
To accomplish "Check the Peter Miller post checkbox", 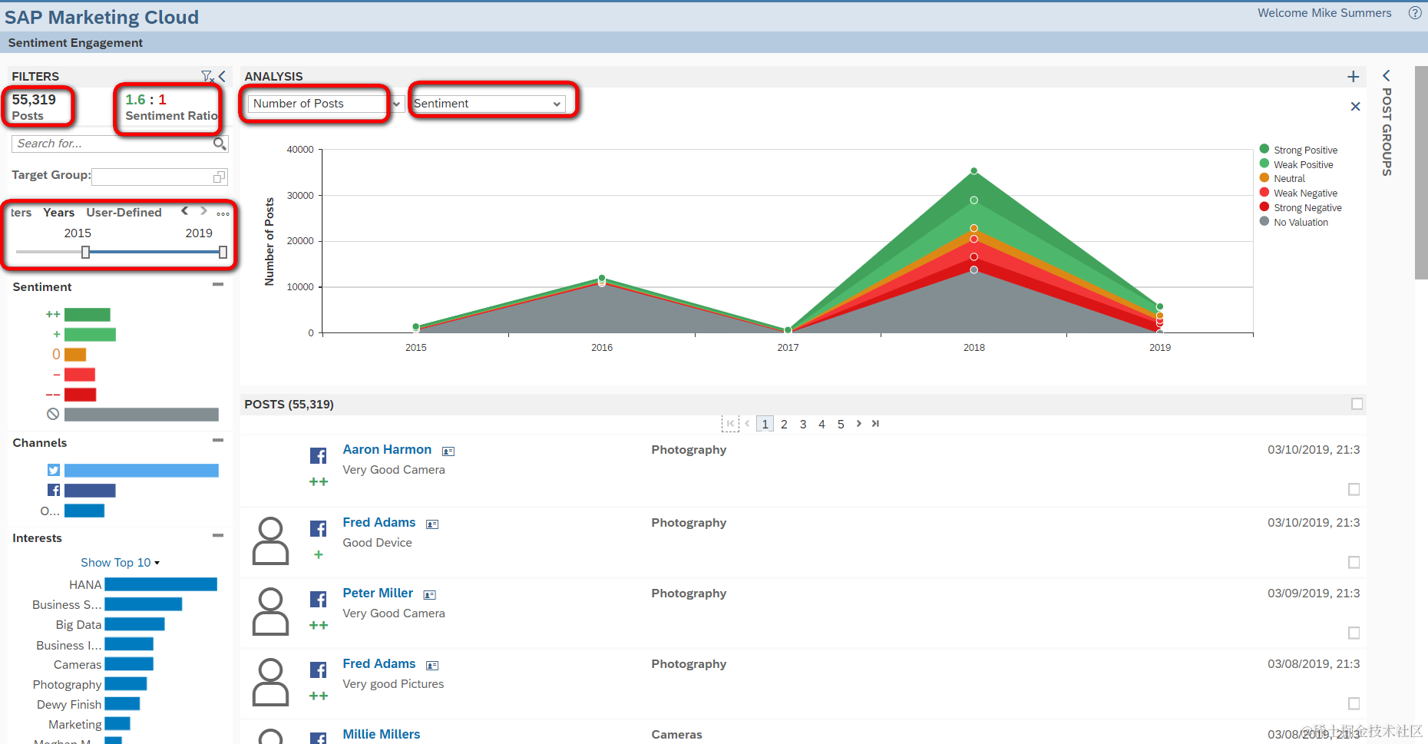I will click(1354, 633).
